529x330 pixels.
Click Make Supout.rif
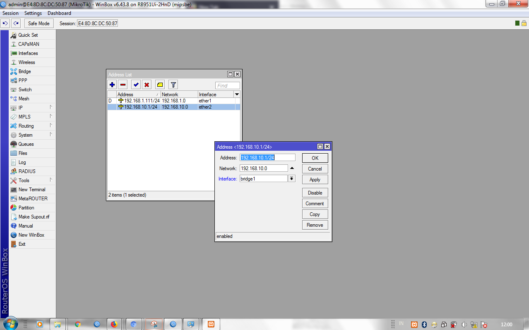point(32,217)
